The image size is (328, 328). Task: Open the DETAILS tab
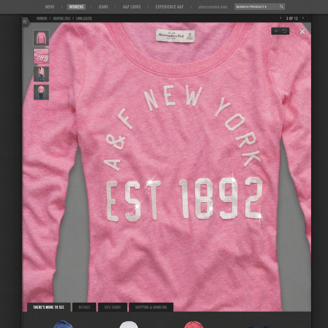pyautogui.click(x=84, y=307)
